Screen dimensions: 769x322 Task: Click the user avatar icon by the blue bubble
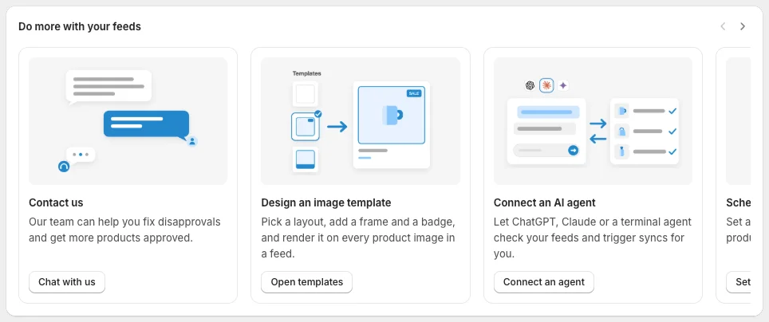point(192,141)
